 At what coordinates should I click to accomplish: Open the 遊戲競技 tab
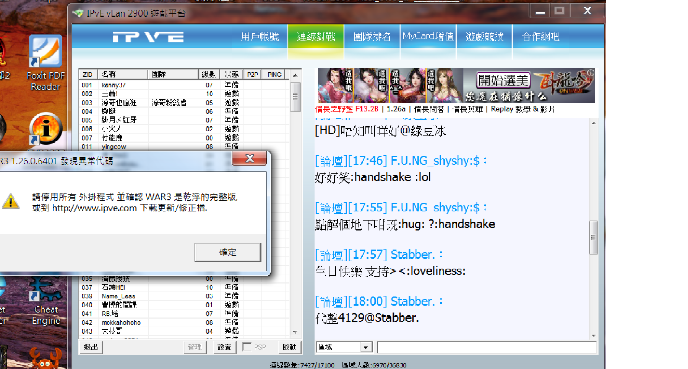point(484,37)
